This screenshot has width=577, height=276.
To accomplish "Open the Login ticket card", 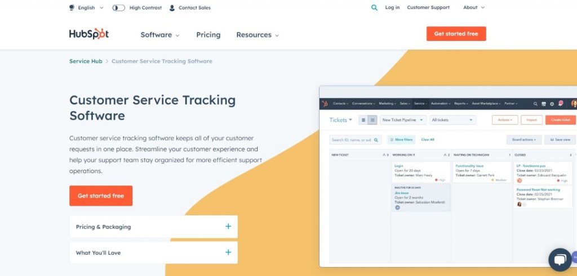I will point(421,173).
